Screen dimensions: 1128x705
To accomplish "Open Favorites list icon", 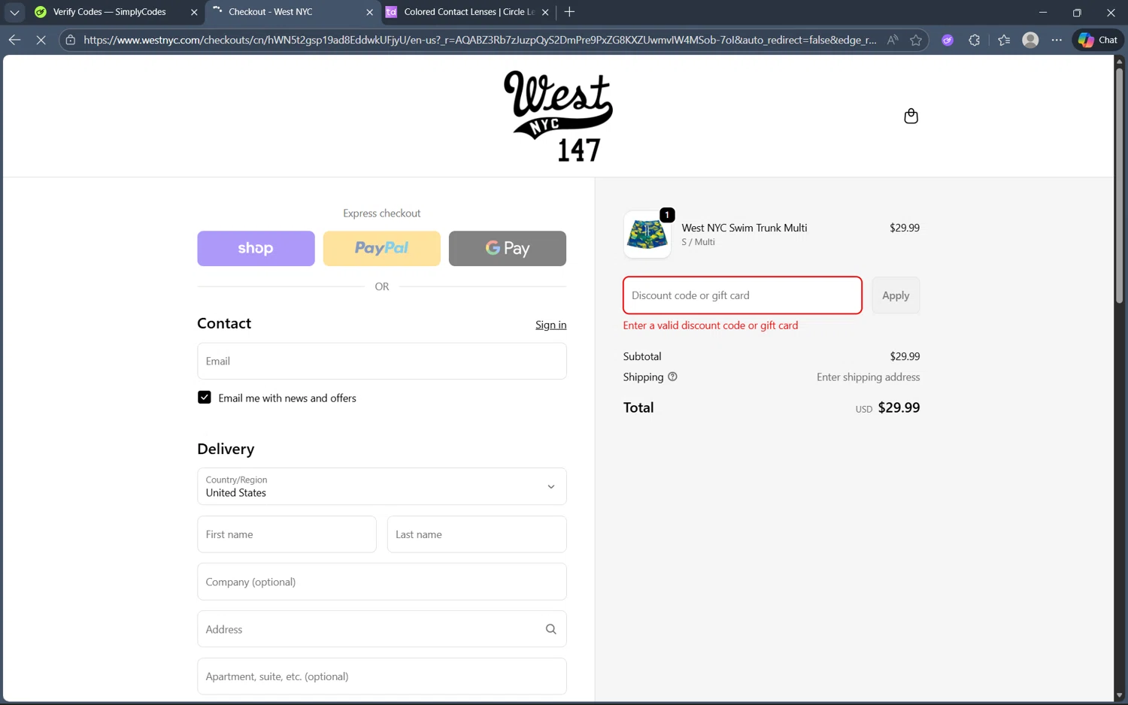I will click(x=1004, y=40).
